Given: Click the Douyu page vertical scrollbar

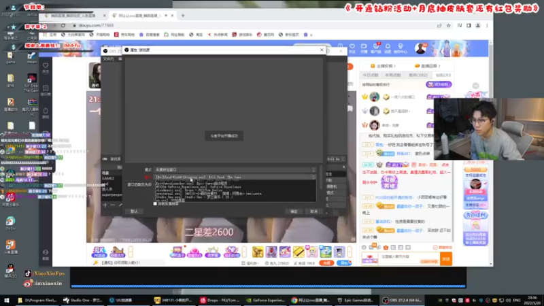Looking at the screenshot, I should pyautogui.click(x=490, y=152).
